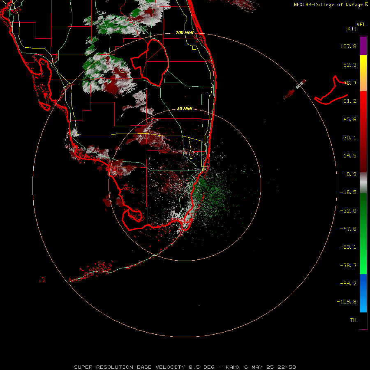This screenshot has height=370, width=370.
Task: Click the 30.1 velocity scale value
Action: 350,138
